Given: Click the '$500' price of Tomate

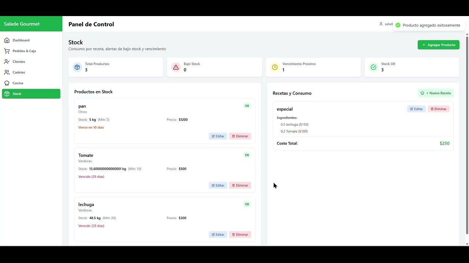Looking at the screenshot, I should (182, 169).
